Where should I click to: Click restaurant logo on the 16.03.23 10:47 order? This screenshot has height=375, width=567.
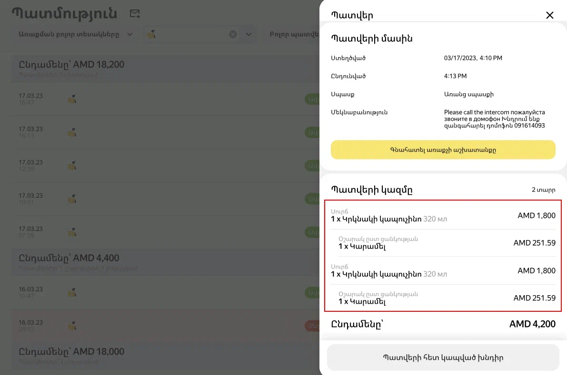(72, 293)
